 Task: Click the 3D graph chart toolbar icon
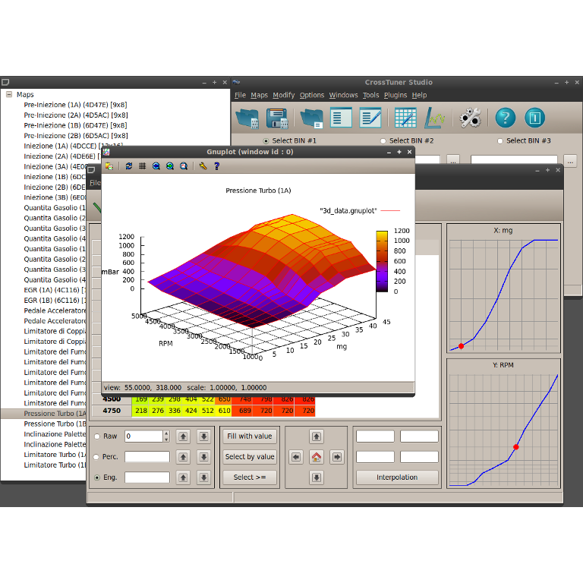[x=434, y=118]
